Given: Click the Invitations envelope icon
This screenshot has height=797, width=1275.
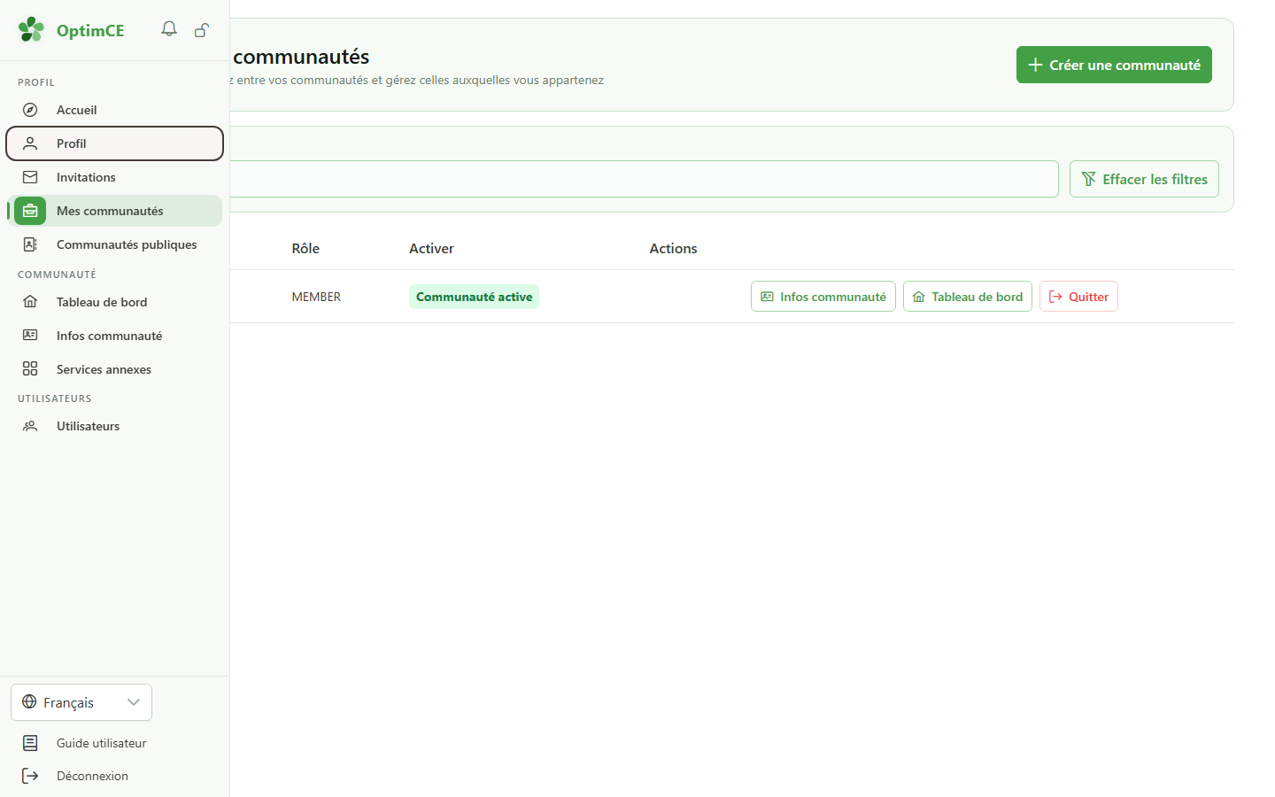Looking at the screenshot, I should tap(30, 177).
